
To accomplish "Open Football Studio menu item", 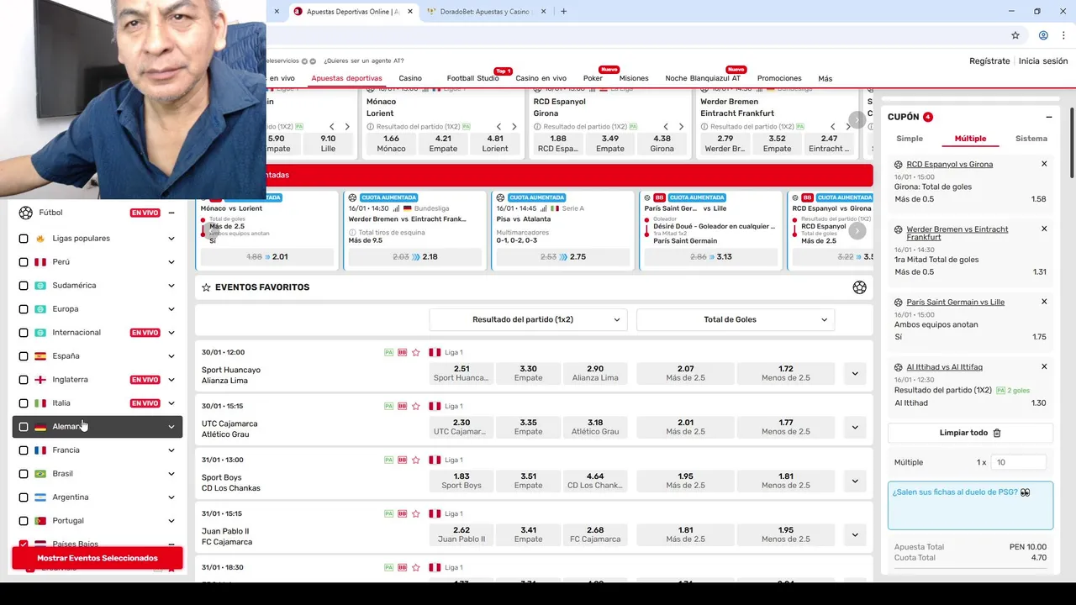I will click(472, 78).
